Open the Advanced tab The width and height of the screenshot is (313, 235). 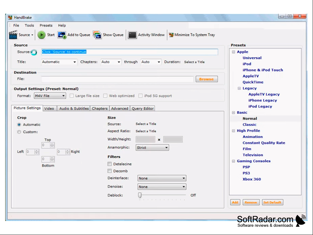(x=120, y=108)
